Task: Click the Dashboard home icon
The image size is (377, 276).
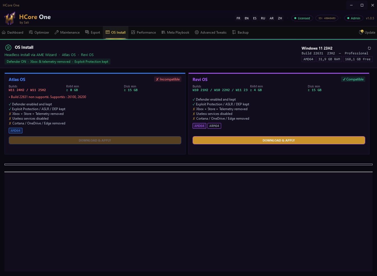Action: click(4, 33)
